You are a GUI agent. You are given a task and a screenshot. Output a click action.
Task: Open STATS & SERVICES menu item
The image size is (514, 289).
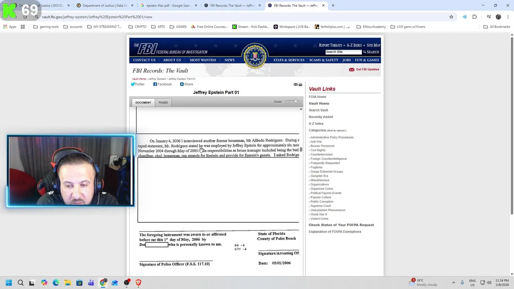coord(289,60)
